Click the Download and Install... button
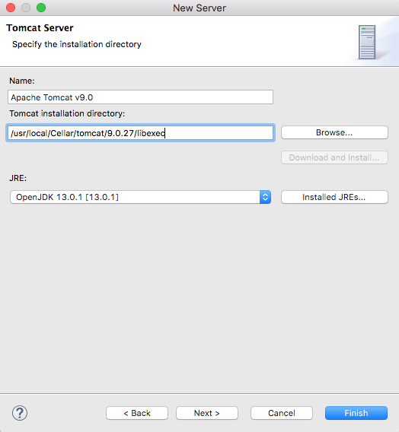This screenshot has height=432, width=399. coord(334,157)
